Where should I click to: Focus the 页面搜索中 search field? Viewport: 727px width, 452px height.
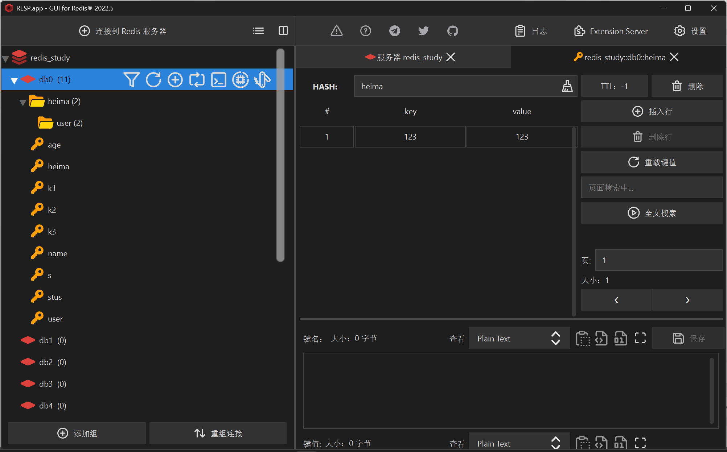click(652, 188)
